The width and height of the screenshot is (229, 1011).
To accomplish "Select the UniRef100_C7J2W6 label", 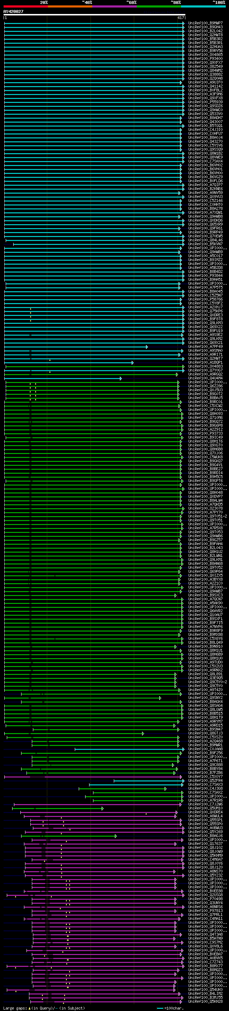I will (205, 804).
